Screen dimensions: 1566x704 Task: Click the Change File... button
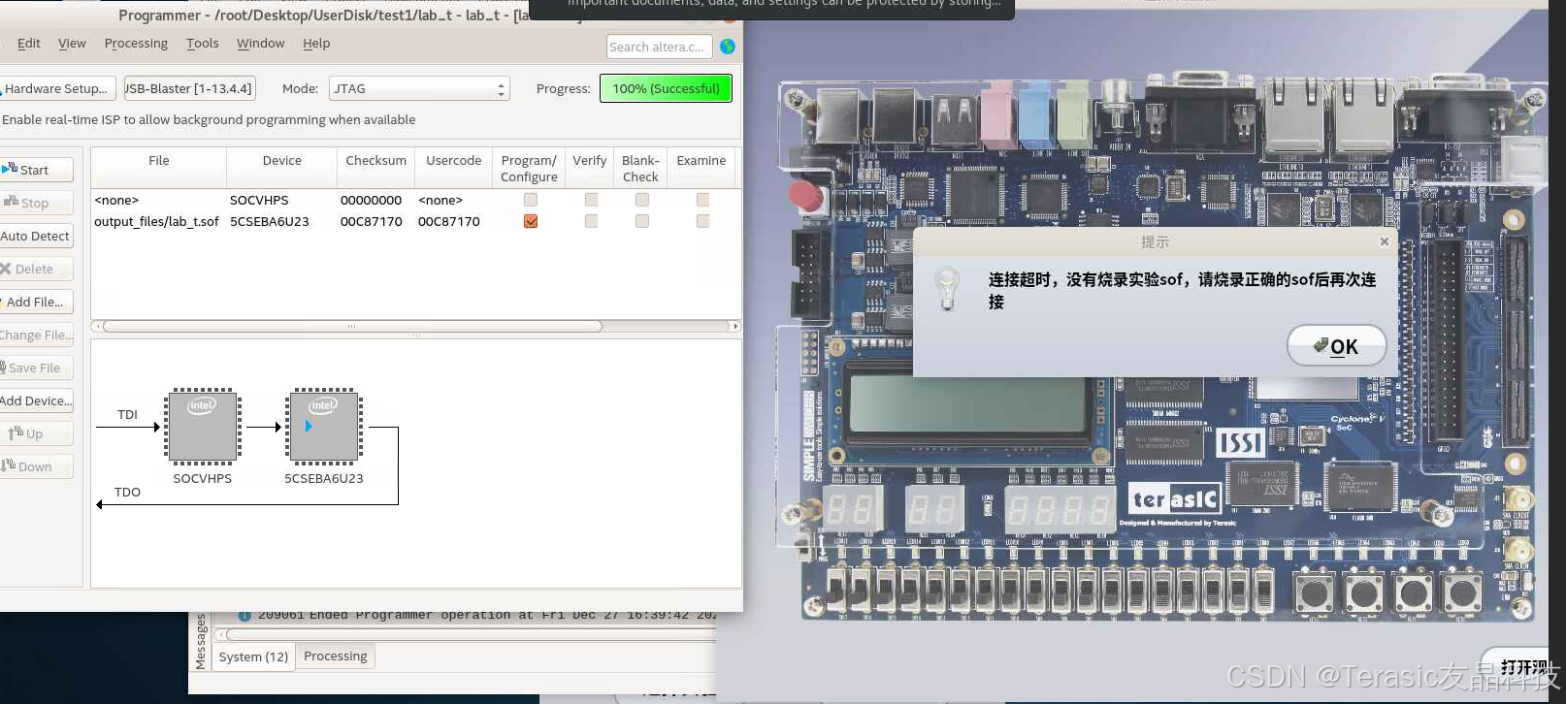[x=36, y=335]
